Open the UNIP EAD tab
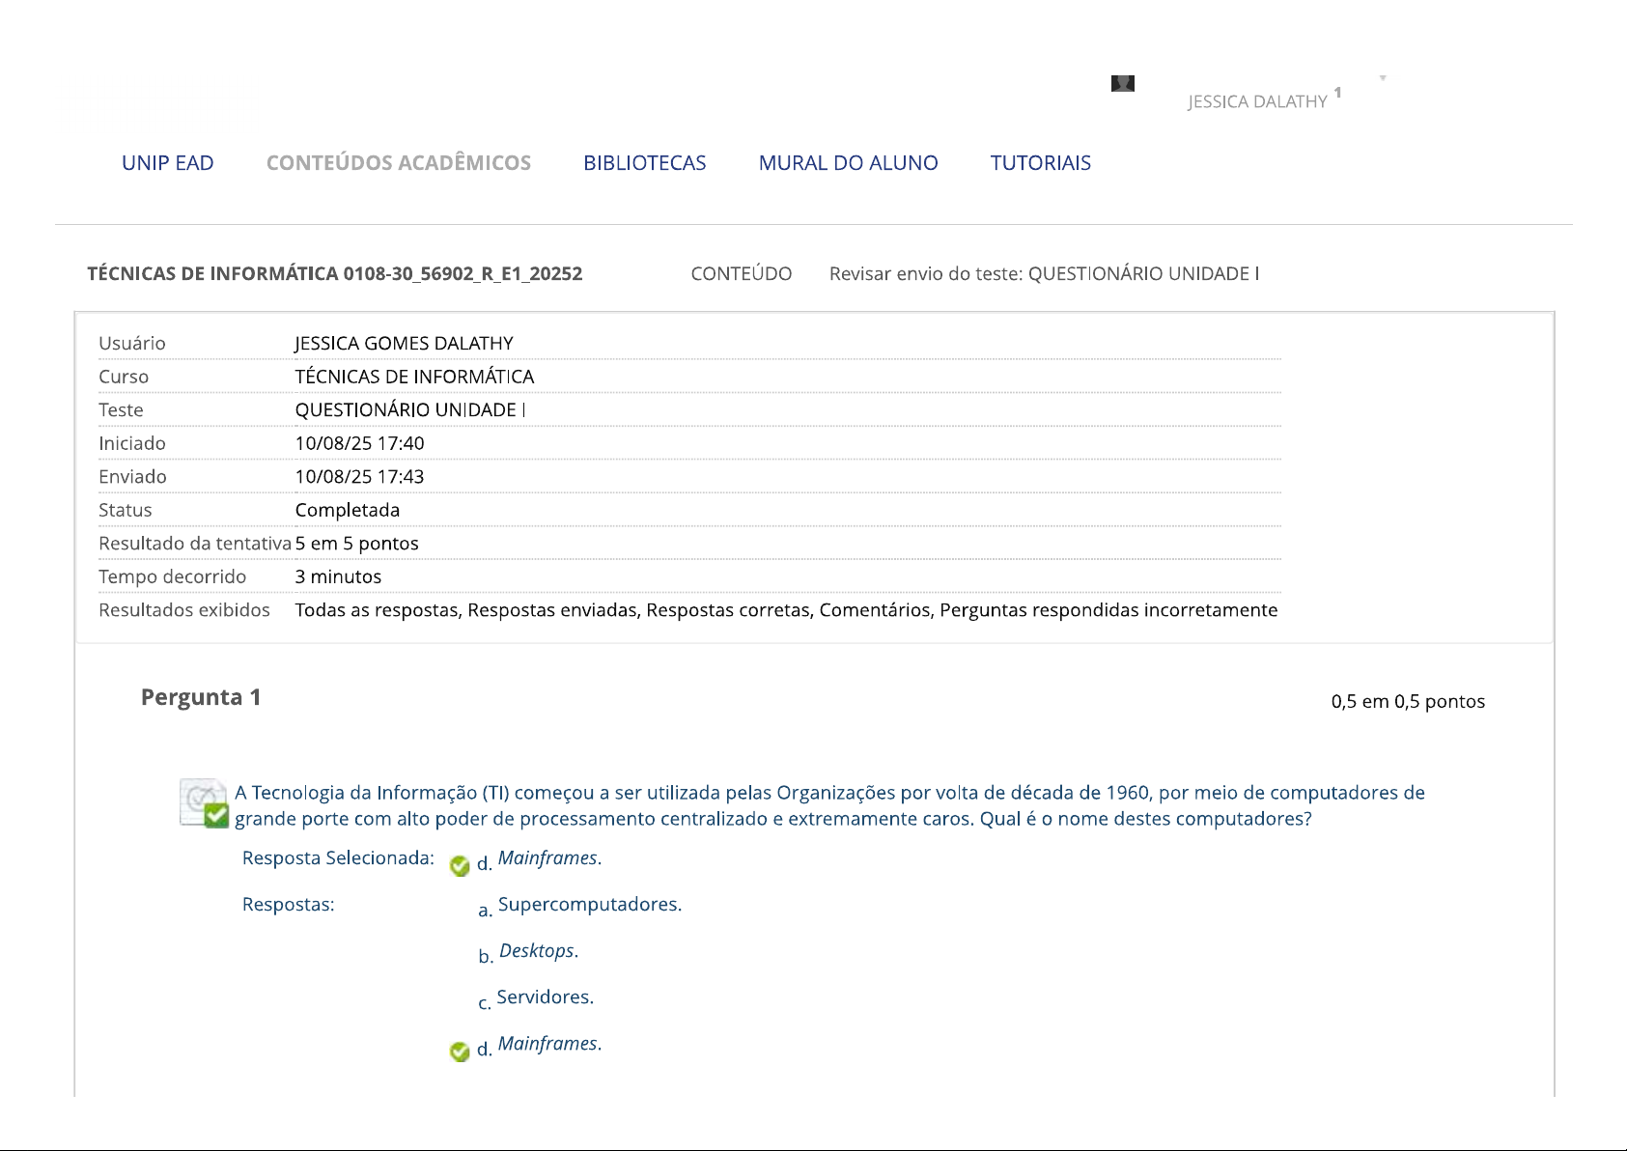1627x1151 pixels. coord(168,163)
